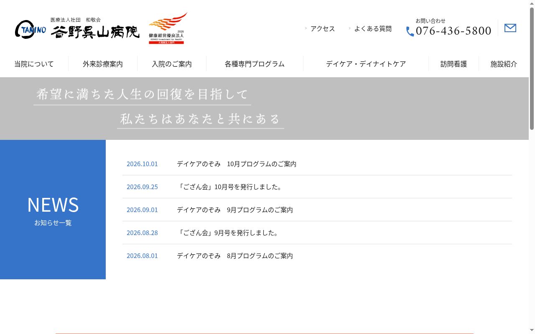Read 「ござん会」9月号を発行しました news
Image resolution: width=535 pixels, height=334 pixels.
point(229,233)
